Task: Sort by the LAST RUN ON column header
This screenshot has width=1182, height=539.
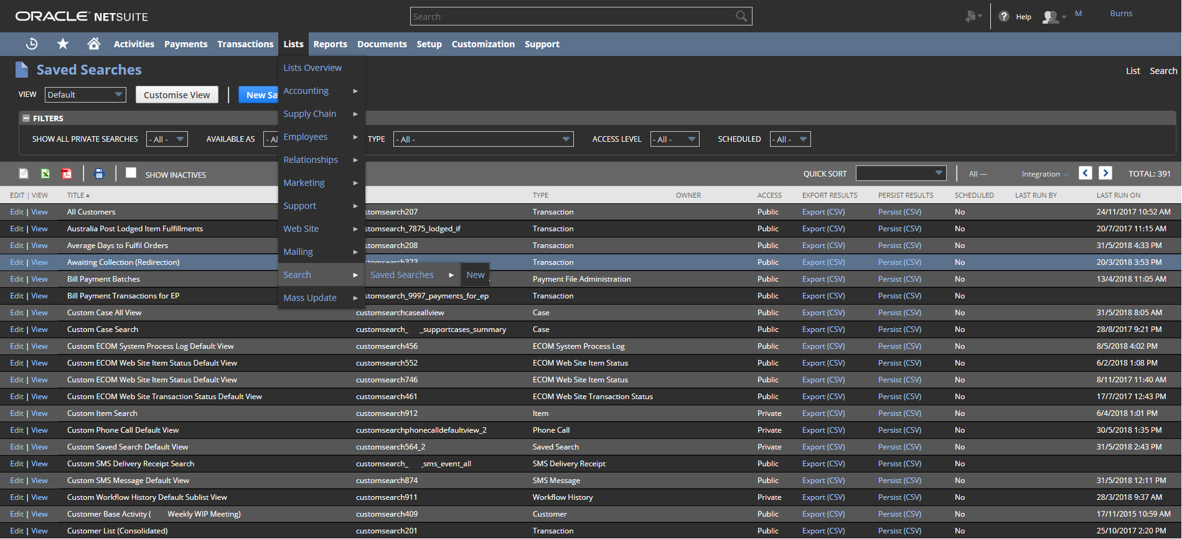Action: [1119, 195]
